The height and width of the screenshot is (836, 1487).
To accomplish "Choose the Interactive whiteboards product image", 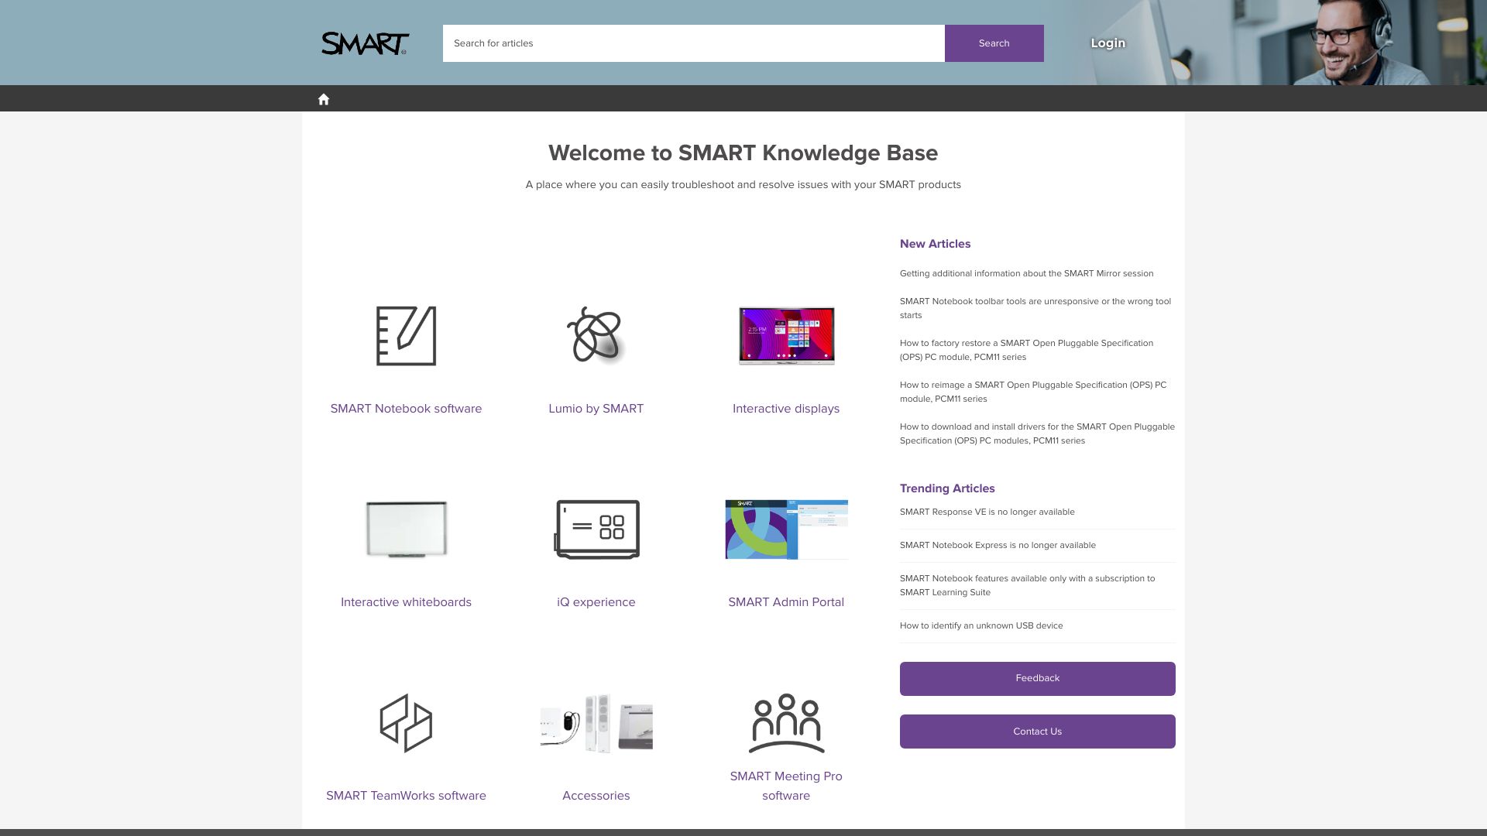I will (x=406, y=529).
